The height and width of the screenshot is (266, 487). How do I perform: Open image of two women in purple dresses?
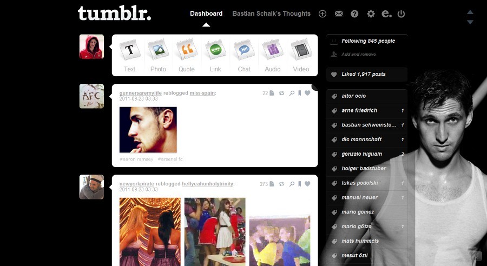[x=150, y=232]
